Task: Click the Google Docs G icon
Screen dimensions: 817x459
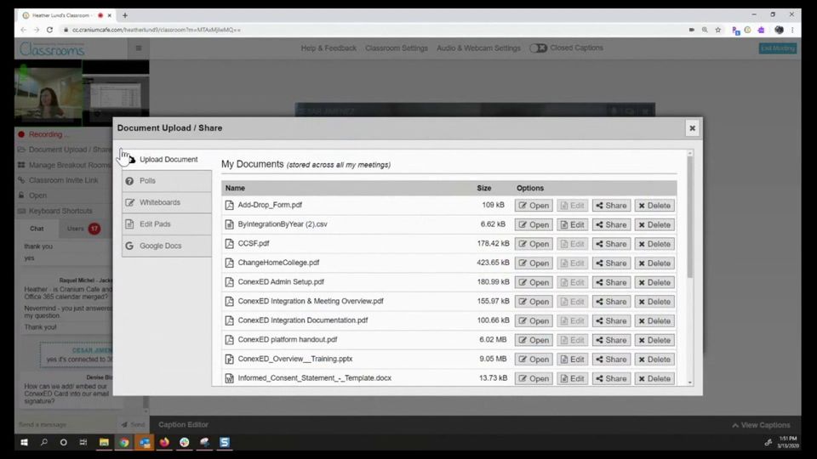Action: click(x=129, y=246)
